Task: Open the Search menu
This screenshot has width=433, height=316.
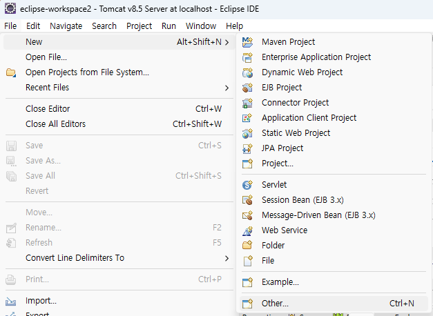Action: click(104, 26)
